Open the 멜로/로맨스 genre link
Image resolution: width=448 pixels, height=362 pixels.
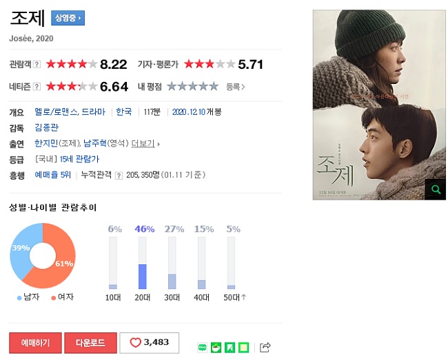[x=57, y=111]
